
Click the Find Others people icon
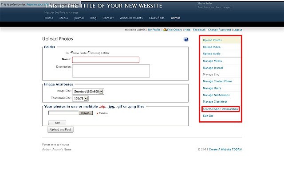[165, 30]
